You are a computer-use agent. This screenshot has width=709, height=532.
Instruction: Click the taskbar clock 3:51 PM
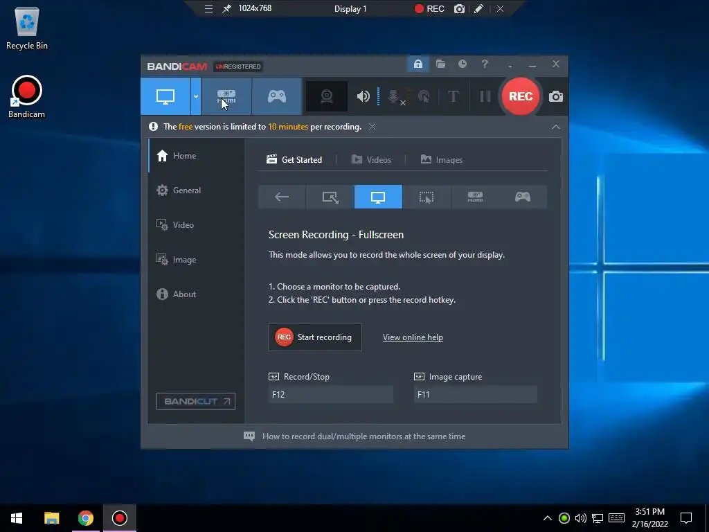tap(649, 518)
